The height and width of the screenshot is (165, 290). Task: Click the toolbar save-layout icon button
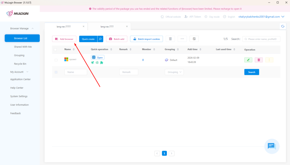pyautogui.click(x=194, y=39)
